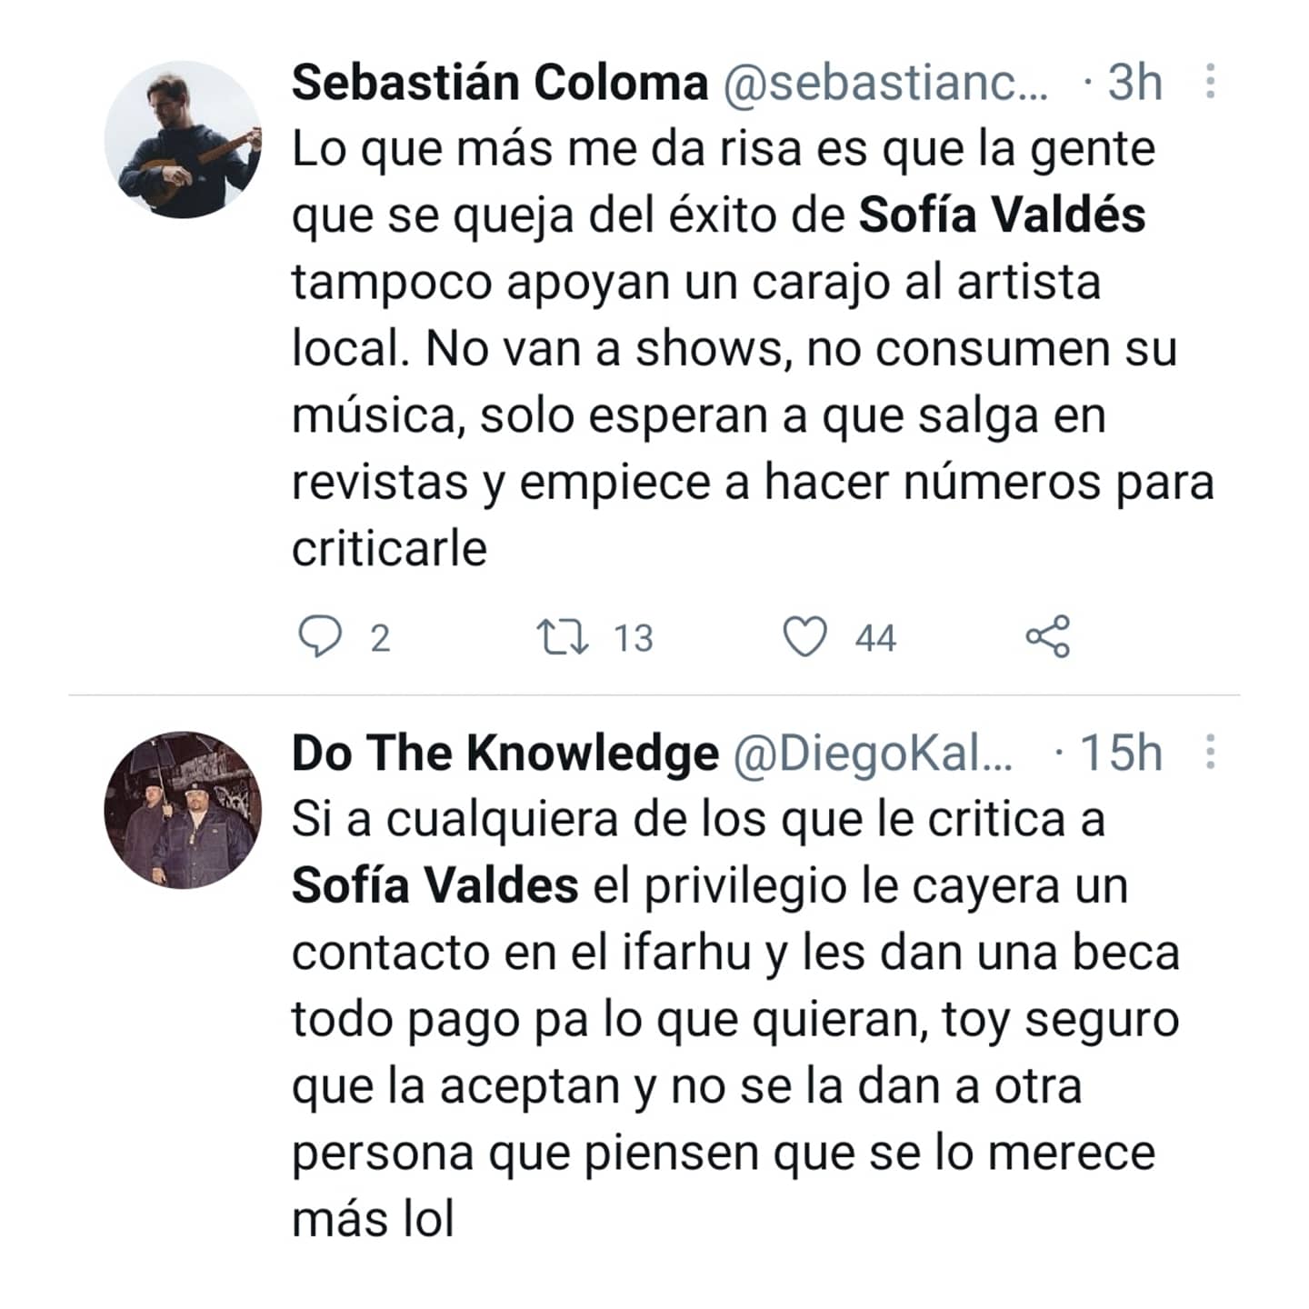View the 44 likes count
The width and height of the screenshot is (1309, 1309).
pyautogui.click(x=875, y=638)
